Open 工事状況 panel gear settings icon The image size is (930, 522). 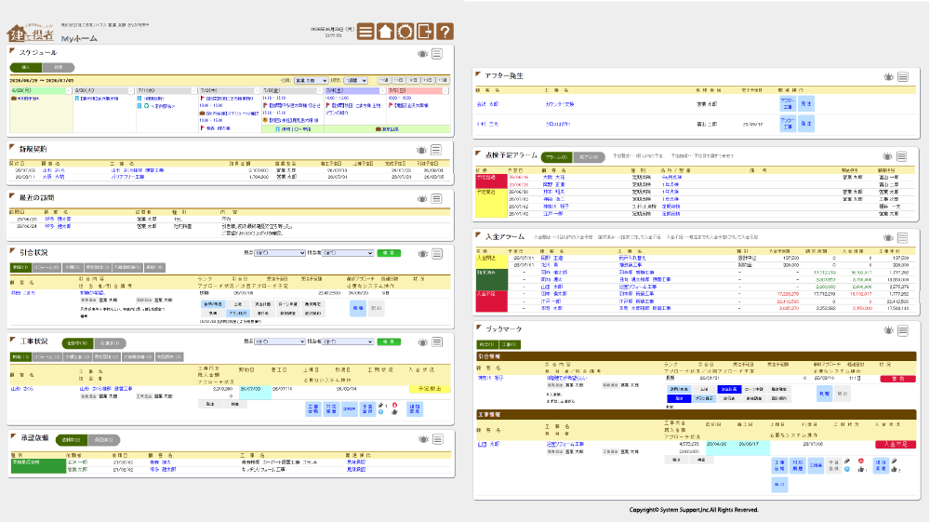[x=422, y=342]
